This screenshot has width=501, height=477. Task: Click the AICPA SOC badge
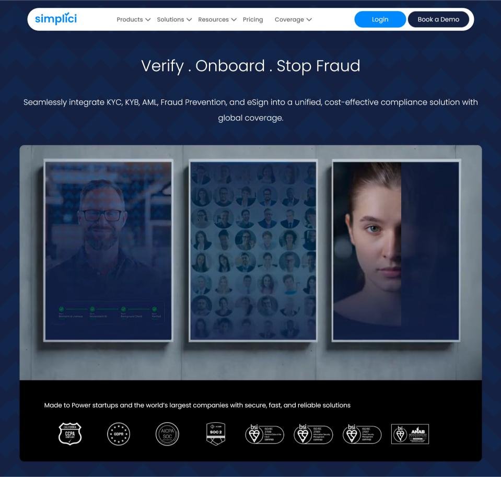pyautogui.click(x=167, y=434)
